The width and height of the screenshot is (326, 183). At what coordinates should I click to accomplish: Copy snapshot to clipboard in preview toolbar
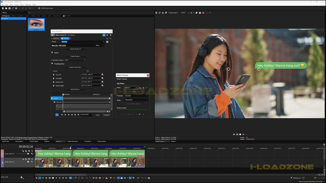(197, 13)
